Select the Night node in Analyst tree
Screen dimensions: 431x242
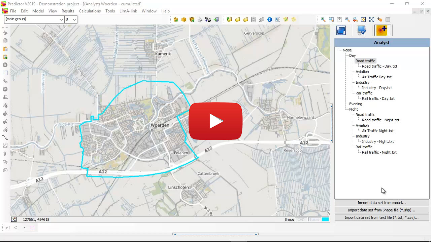coord(353,109)
